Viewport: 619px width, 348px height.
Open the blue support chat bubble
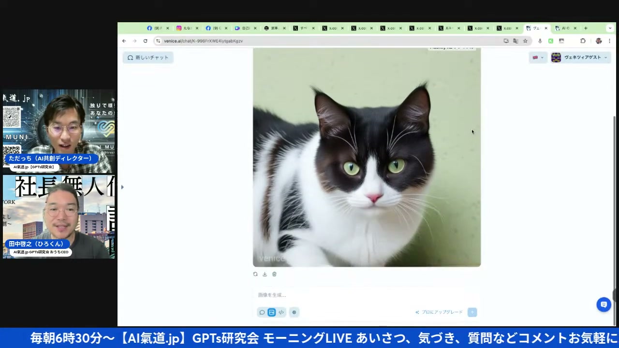(x=604, y=304)
